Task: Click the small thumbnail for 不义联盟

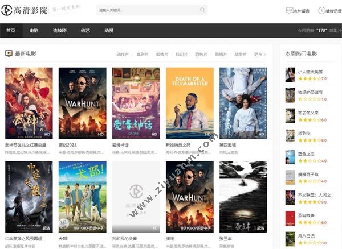Action: click(290, 198)
